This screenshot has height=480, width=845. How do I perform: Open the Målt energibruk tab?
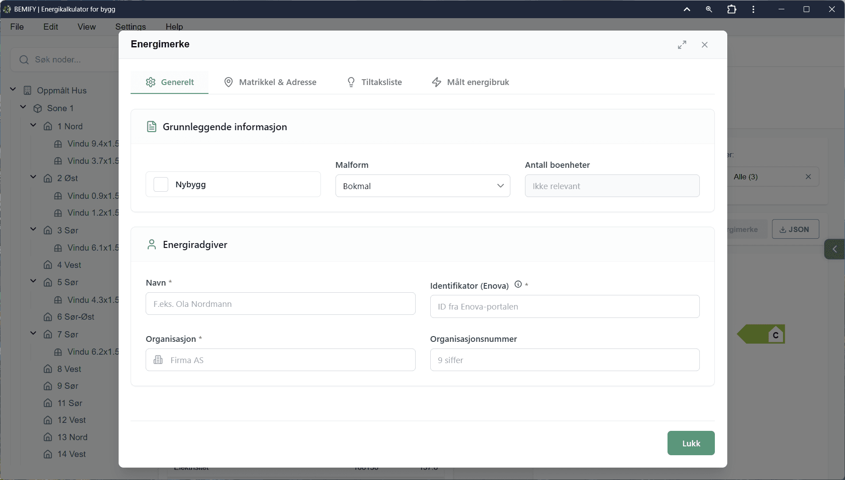click(471, 82)
